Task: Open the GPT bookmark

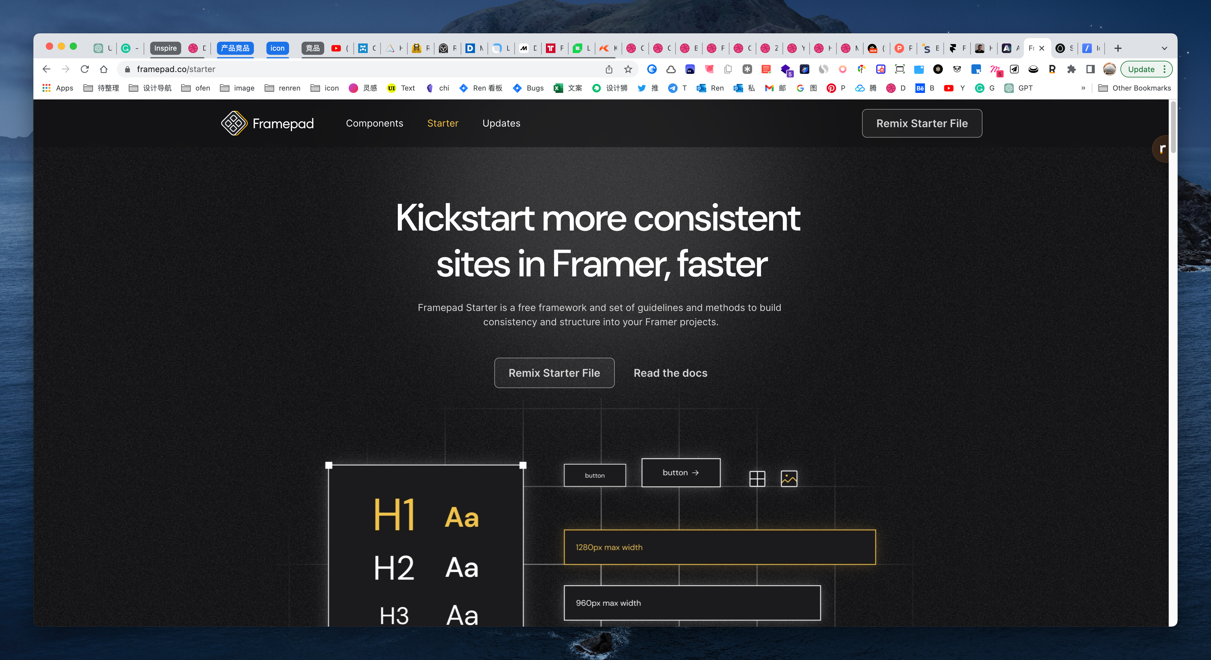Action: (1018, 88)
